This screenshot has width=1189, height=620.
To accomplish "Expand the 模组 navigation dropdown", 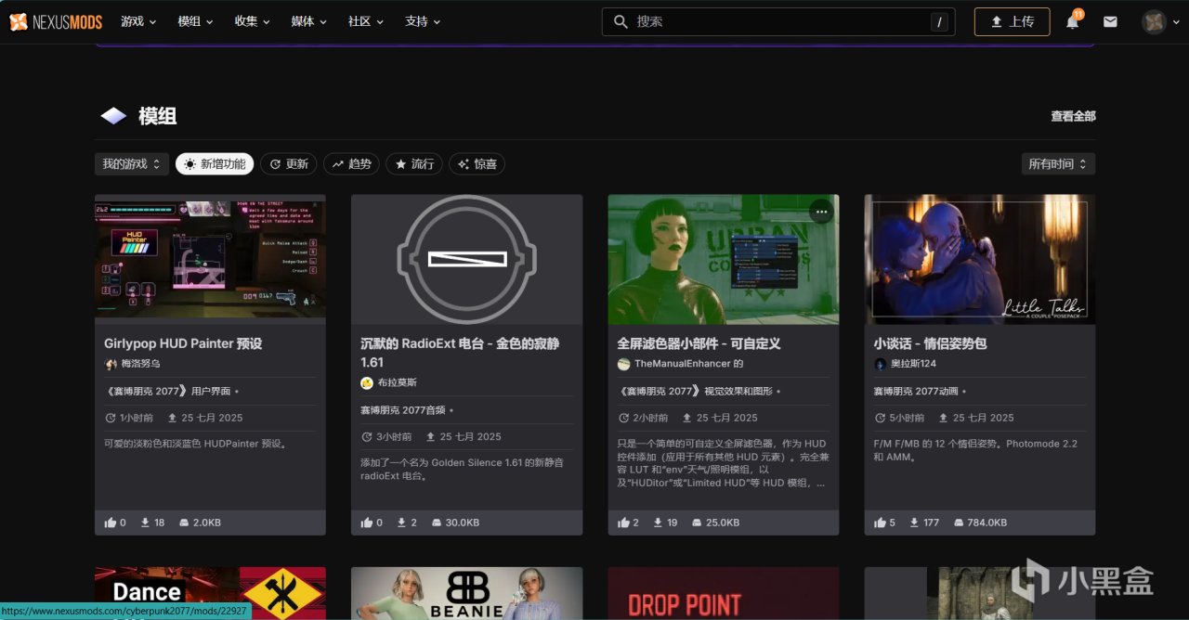I will pos(195,21).
